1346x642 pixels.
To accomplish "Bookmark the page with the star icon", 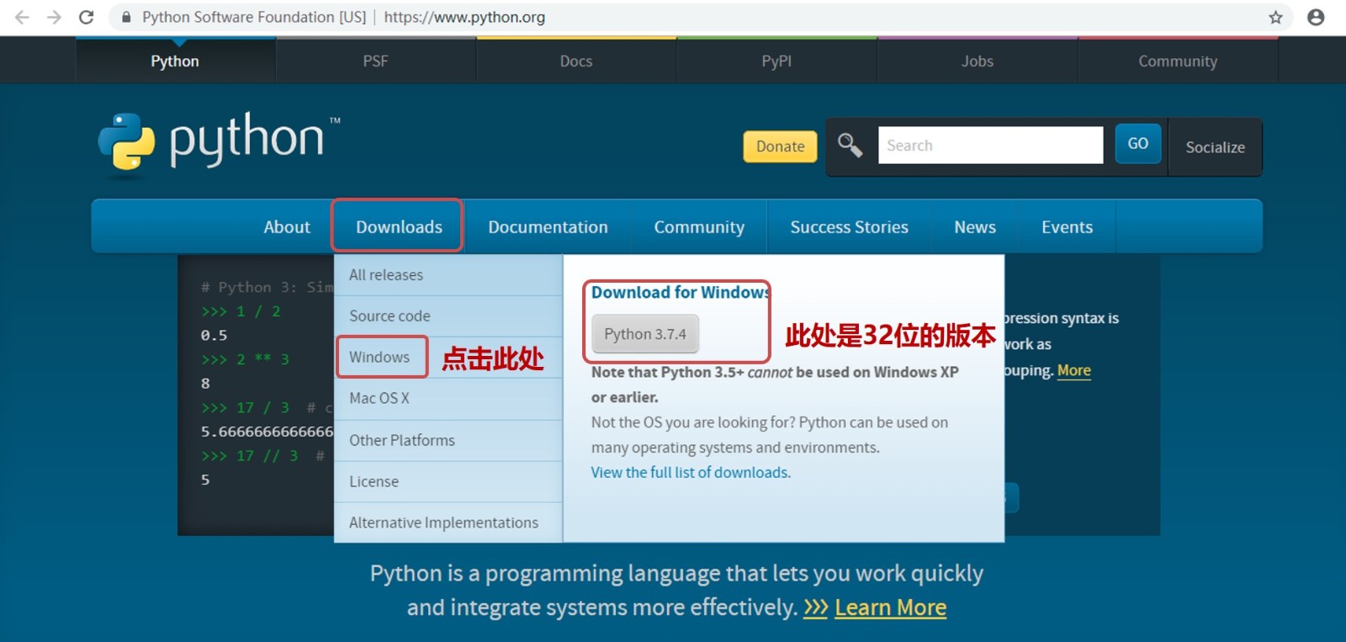I will pyautogui.click(x=1275, y=17).
